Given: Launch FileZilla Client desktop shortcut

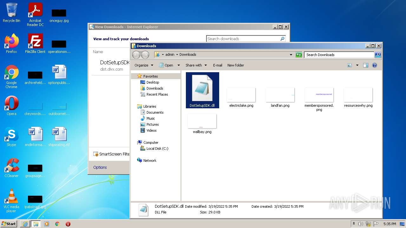Looking at the screenshot, I should [x=35, y=43].
